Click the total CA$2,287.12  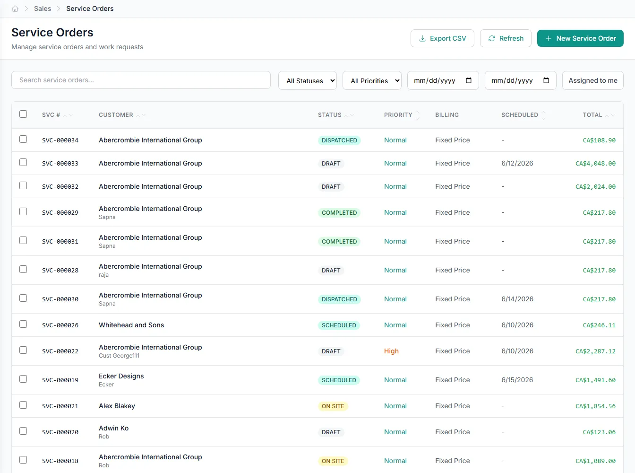tap(595, 351)
